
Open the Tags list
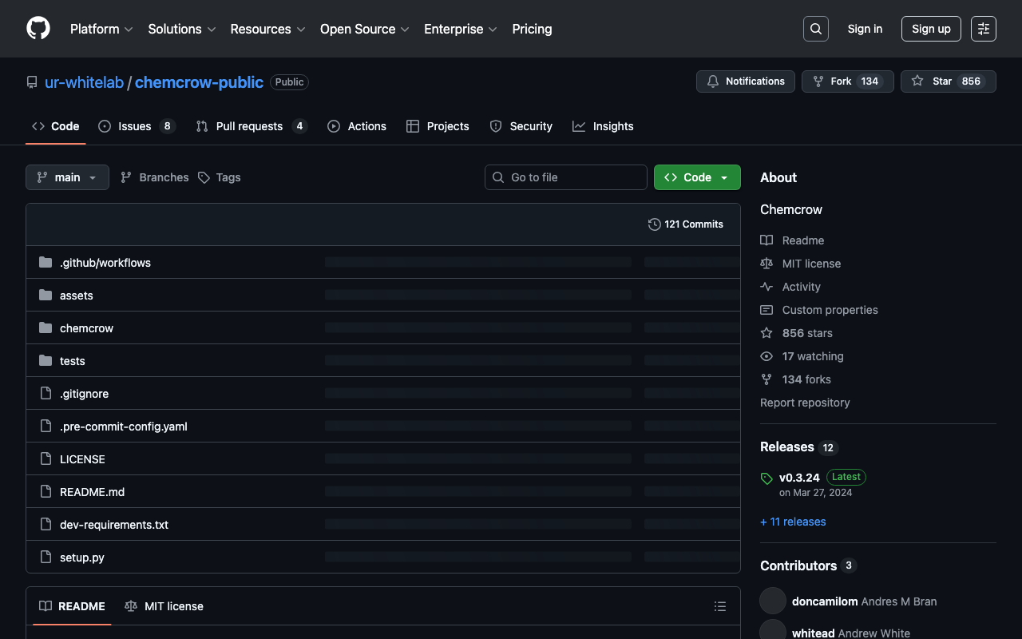[x=220, y=177]
